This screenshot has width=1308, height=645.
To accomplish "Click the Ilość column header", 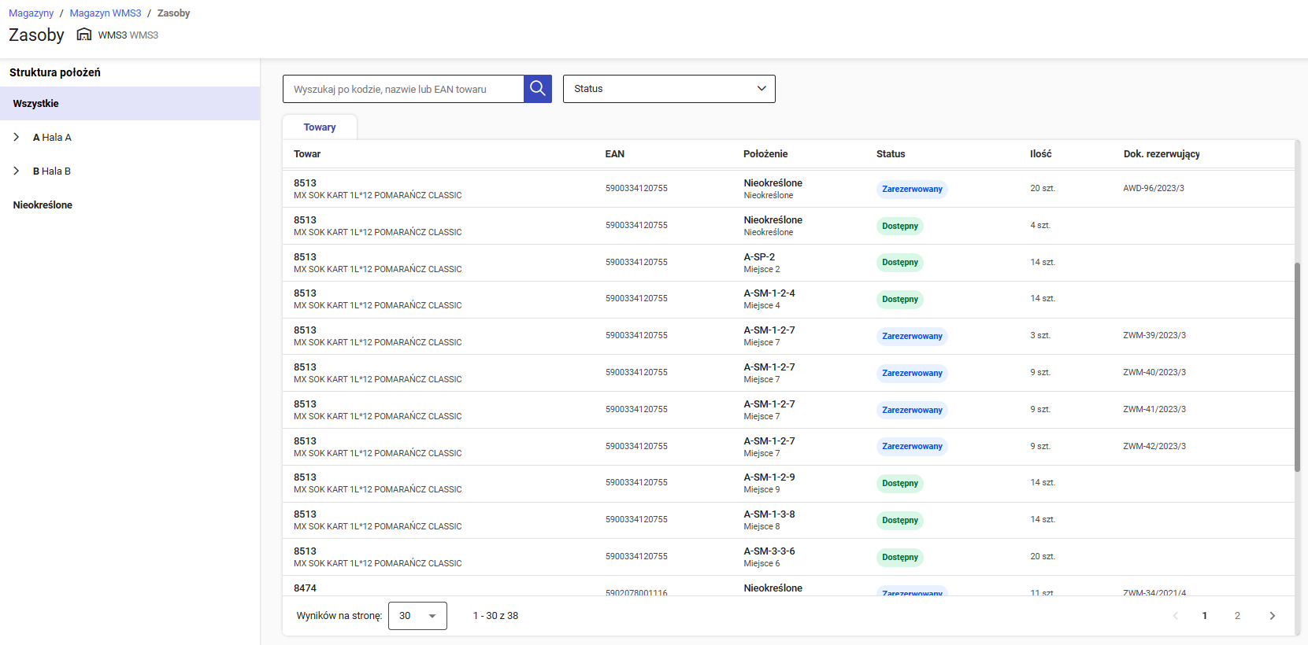I will (1040, 154).
